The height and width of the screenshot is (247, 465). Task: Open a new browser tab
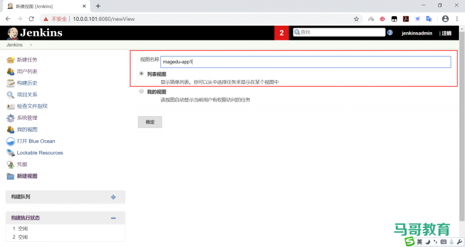[98, 6]
